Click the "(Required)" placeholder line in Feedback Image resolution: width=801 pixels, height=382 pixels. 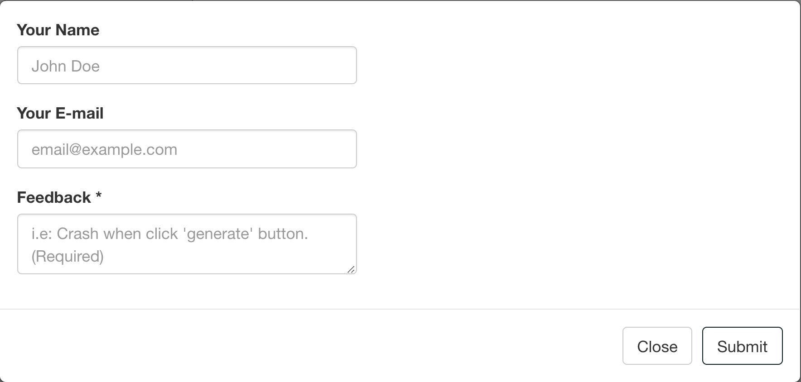[x=68, y=256]
